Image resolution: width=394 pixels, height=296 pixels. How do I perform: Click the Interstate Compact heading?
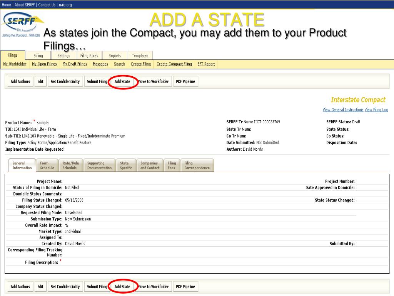358,100
